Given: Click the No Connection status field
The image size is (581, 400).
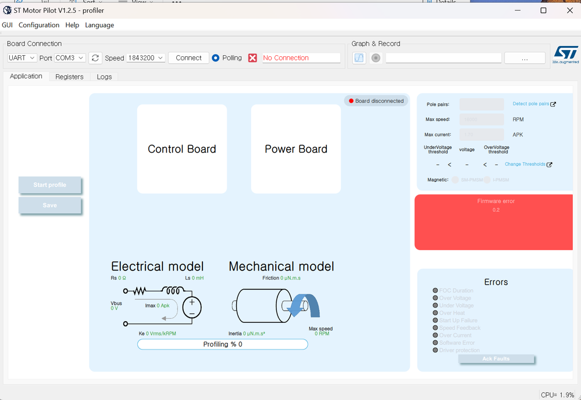Looking at the screenshot, I should click(301, 58).
